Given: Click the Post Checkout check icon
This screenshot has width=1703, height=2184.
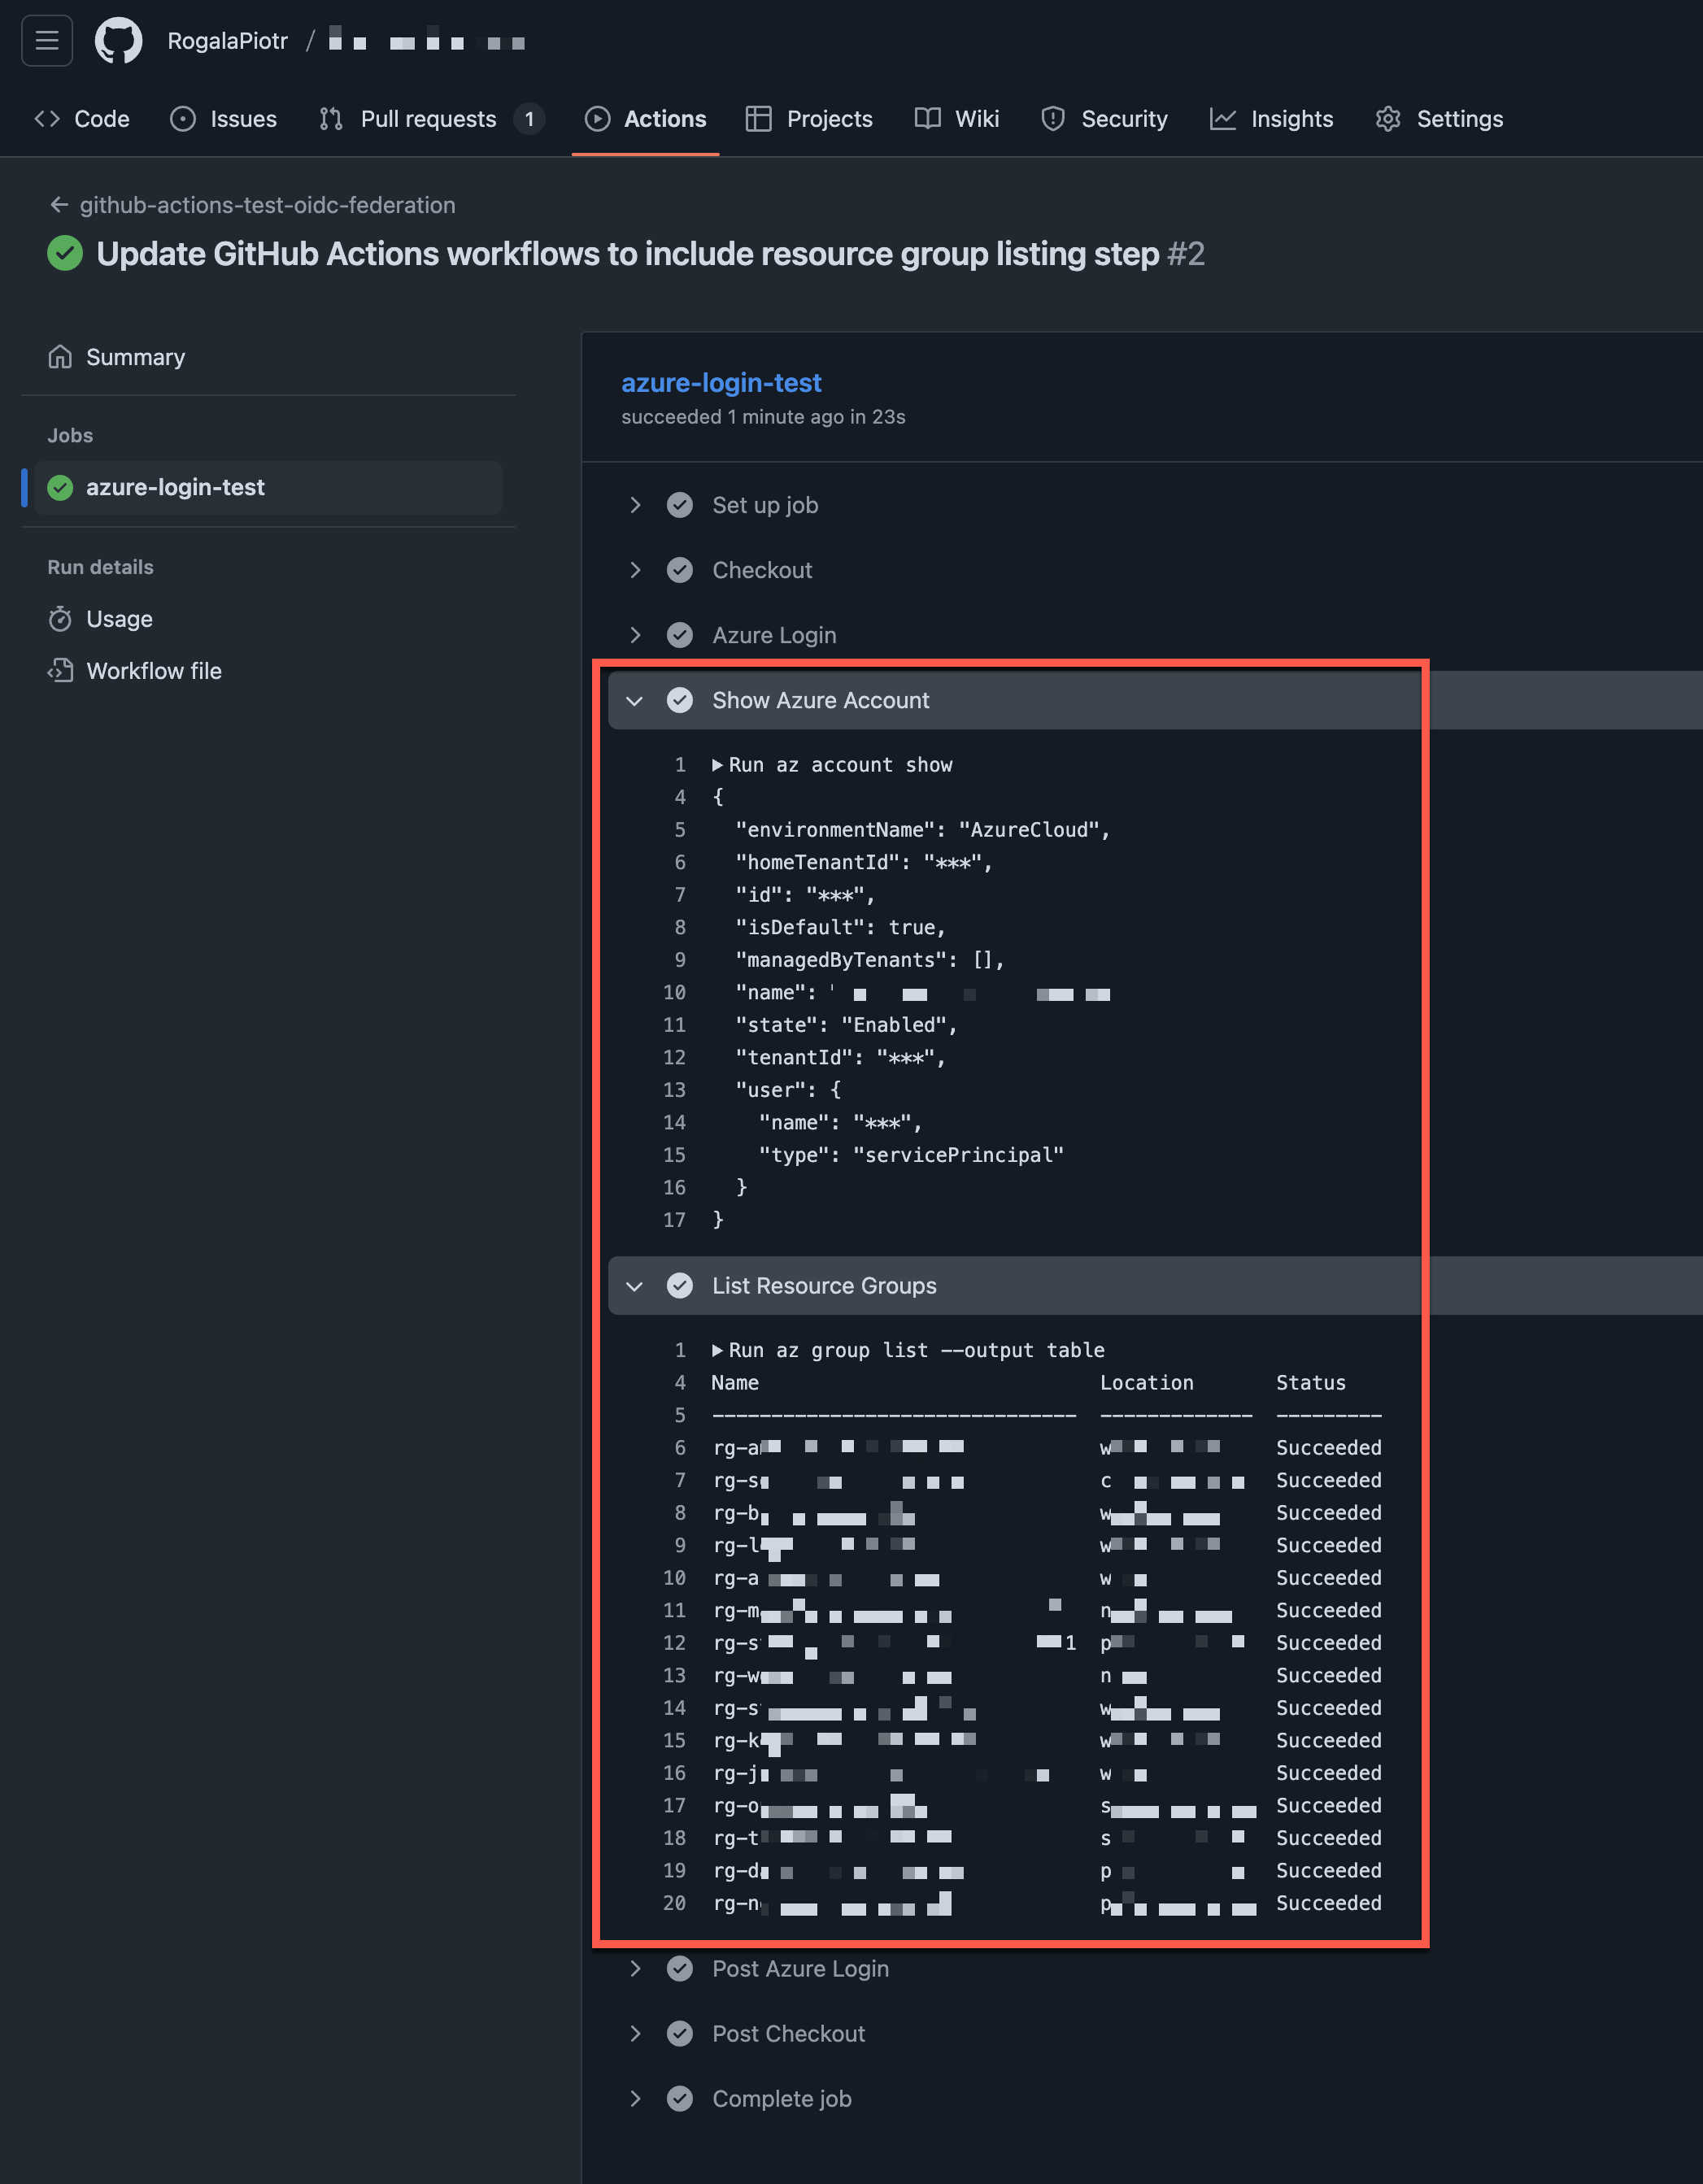Looking at the screenshot, I should point(680,2033).
